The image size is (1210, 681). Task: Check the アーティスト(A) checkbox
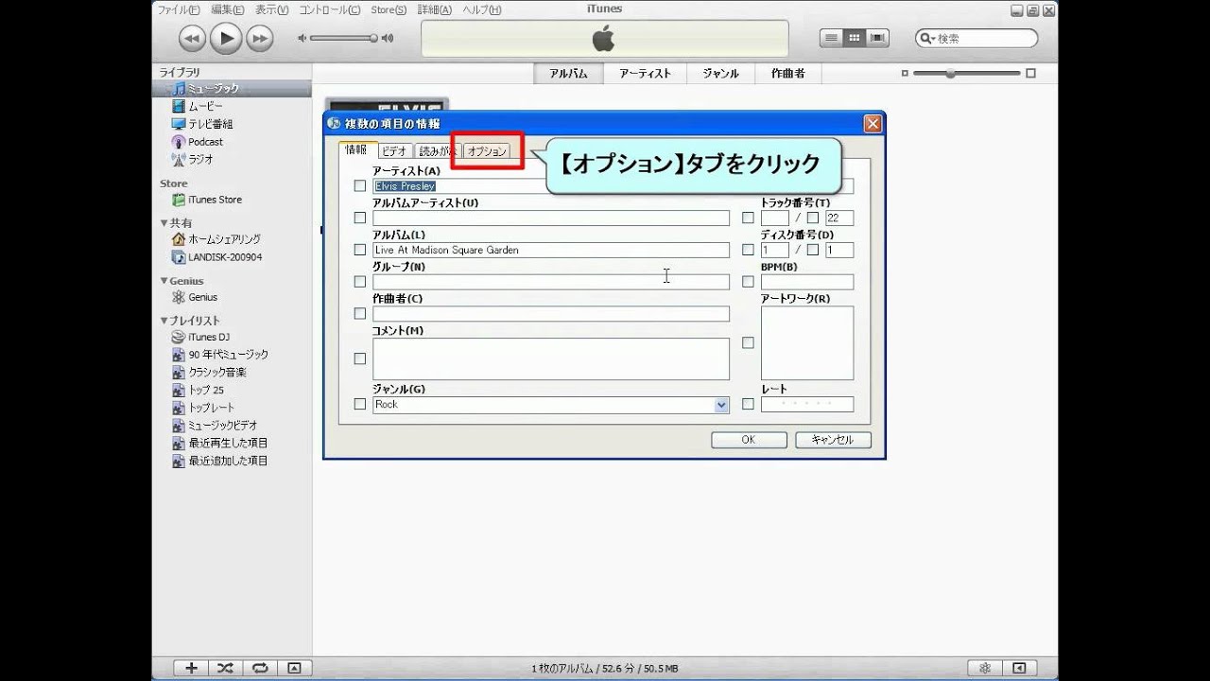click(x=360, y=186)
